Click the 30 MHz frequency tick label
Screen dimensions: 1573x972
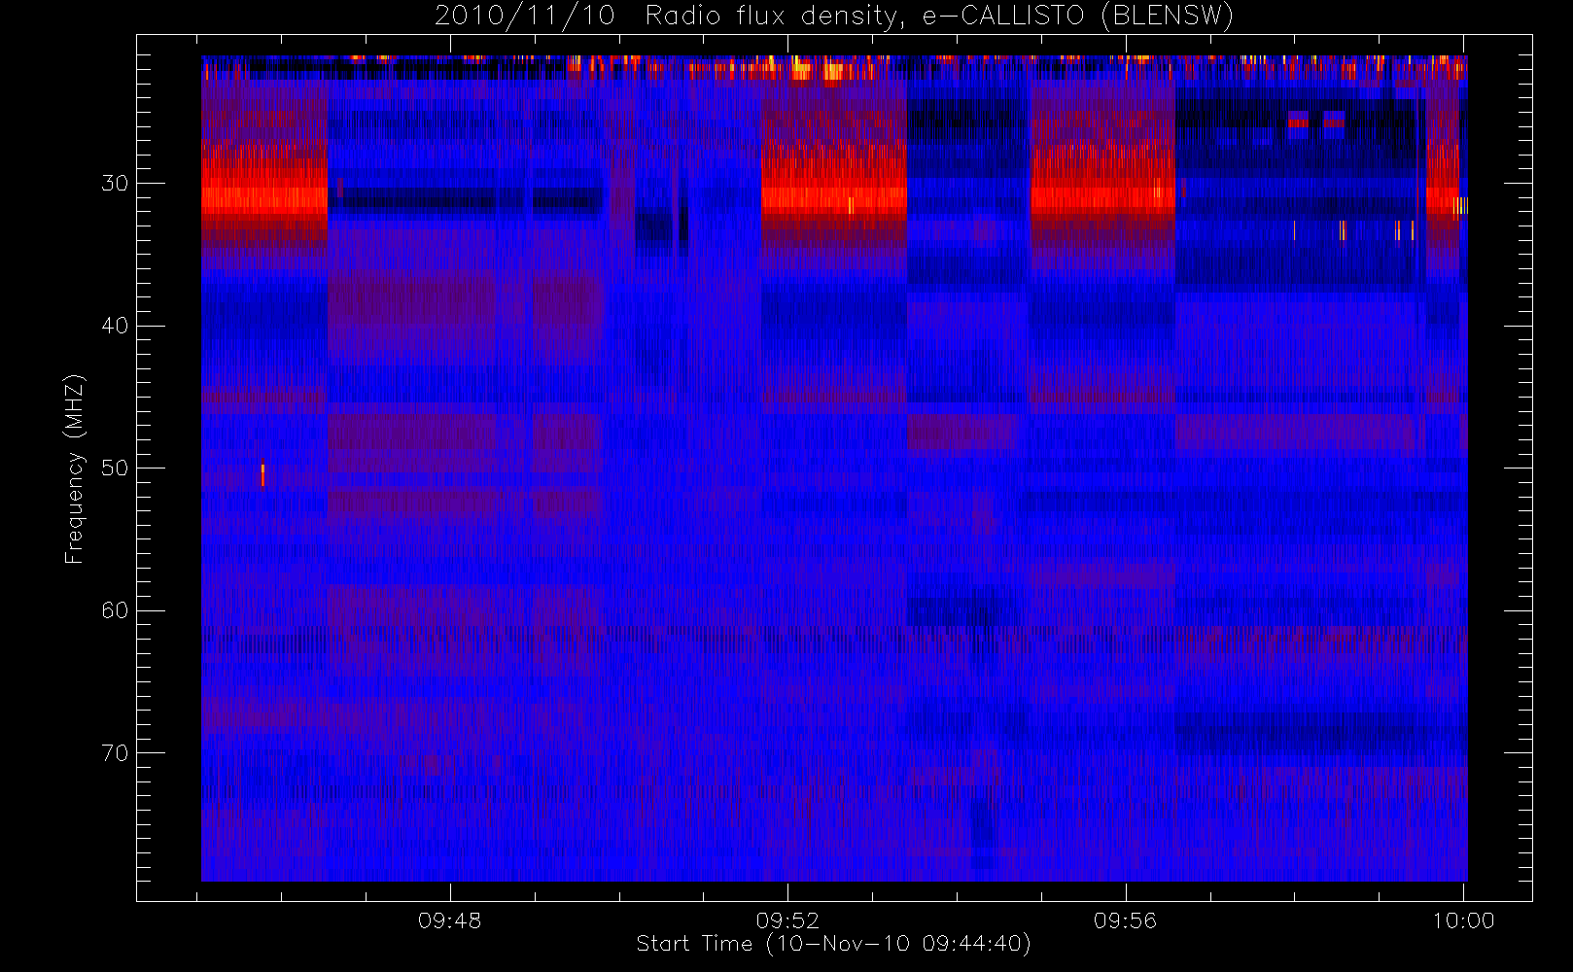(115, 184)
